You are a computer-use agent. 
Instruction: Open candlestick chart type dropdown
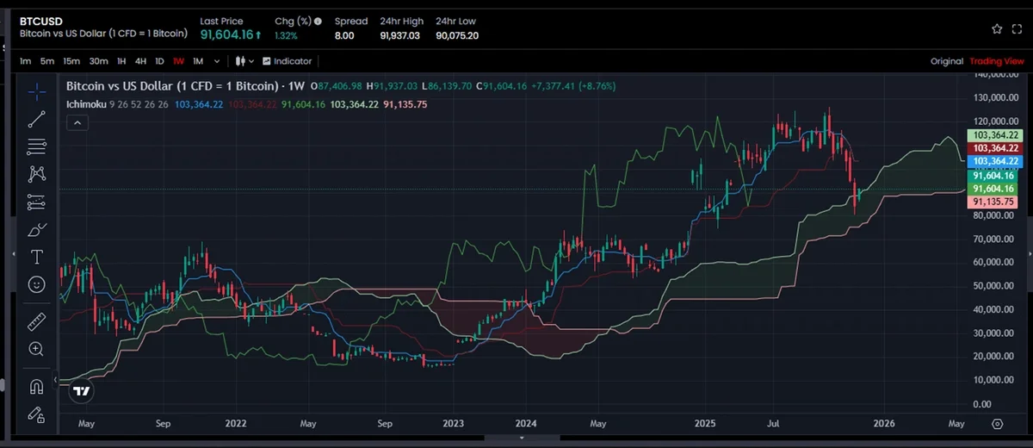[x=244, y=61]
